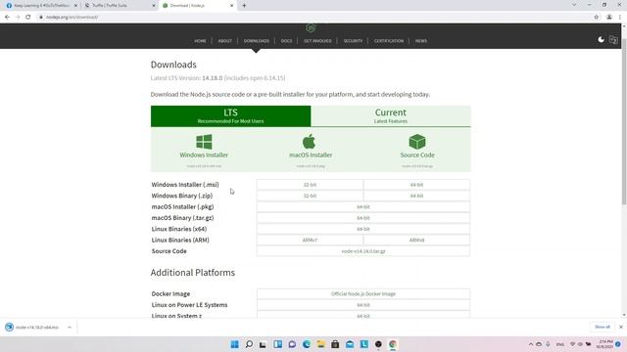The image size is (627, 352).
Task: Select the LTS tab
Action: 231,116
